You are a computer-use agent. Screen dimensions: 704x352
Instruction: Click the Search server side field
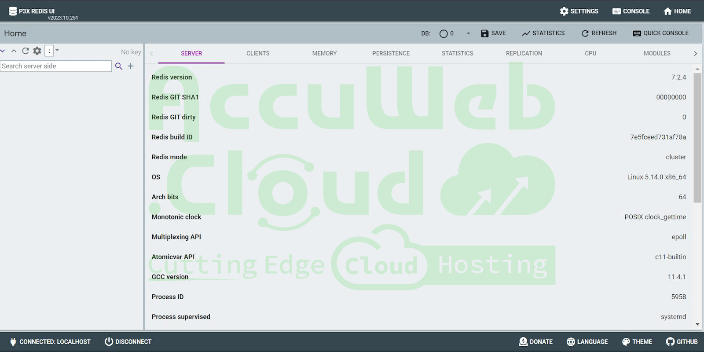56,66
